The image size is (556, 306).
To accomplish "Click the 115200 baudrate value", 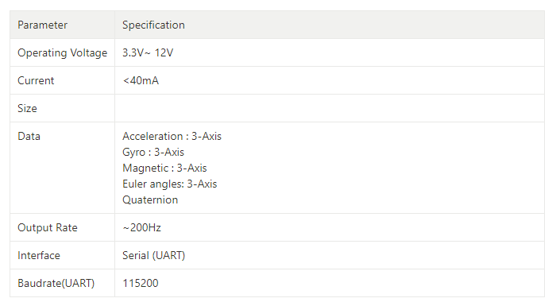I will [141, 283].
